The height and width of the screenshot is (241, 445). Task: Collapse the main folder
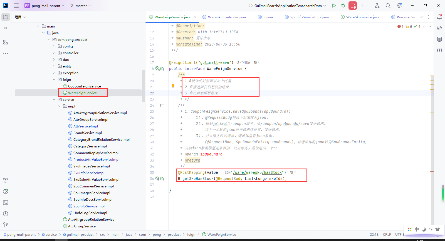(x=38, y=26)
